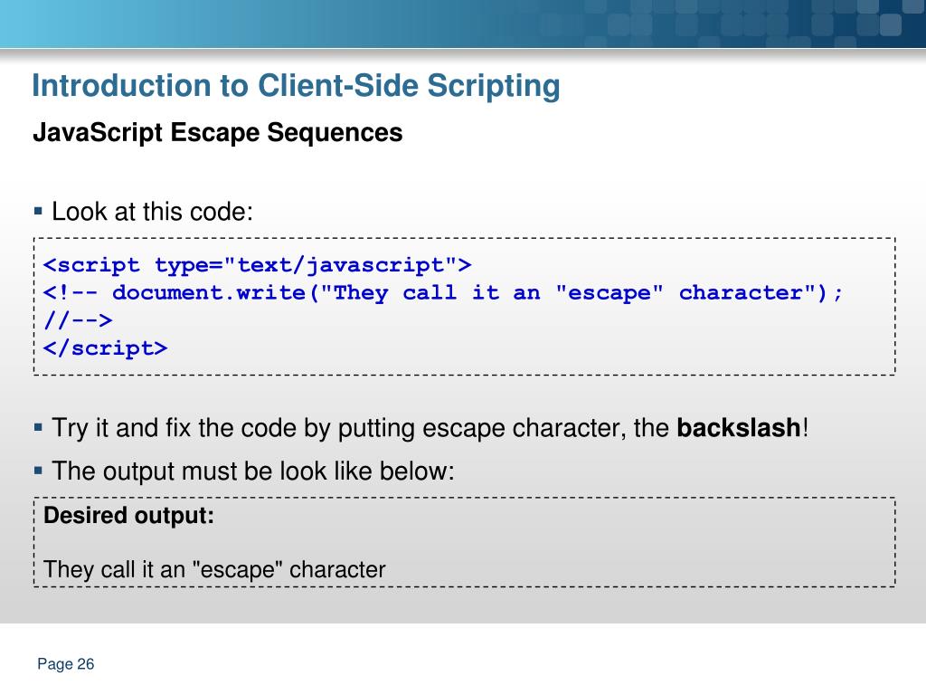The image size is (926, 695).
Task: Click the code line "//-->"
Action: coord(78,320)
